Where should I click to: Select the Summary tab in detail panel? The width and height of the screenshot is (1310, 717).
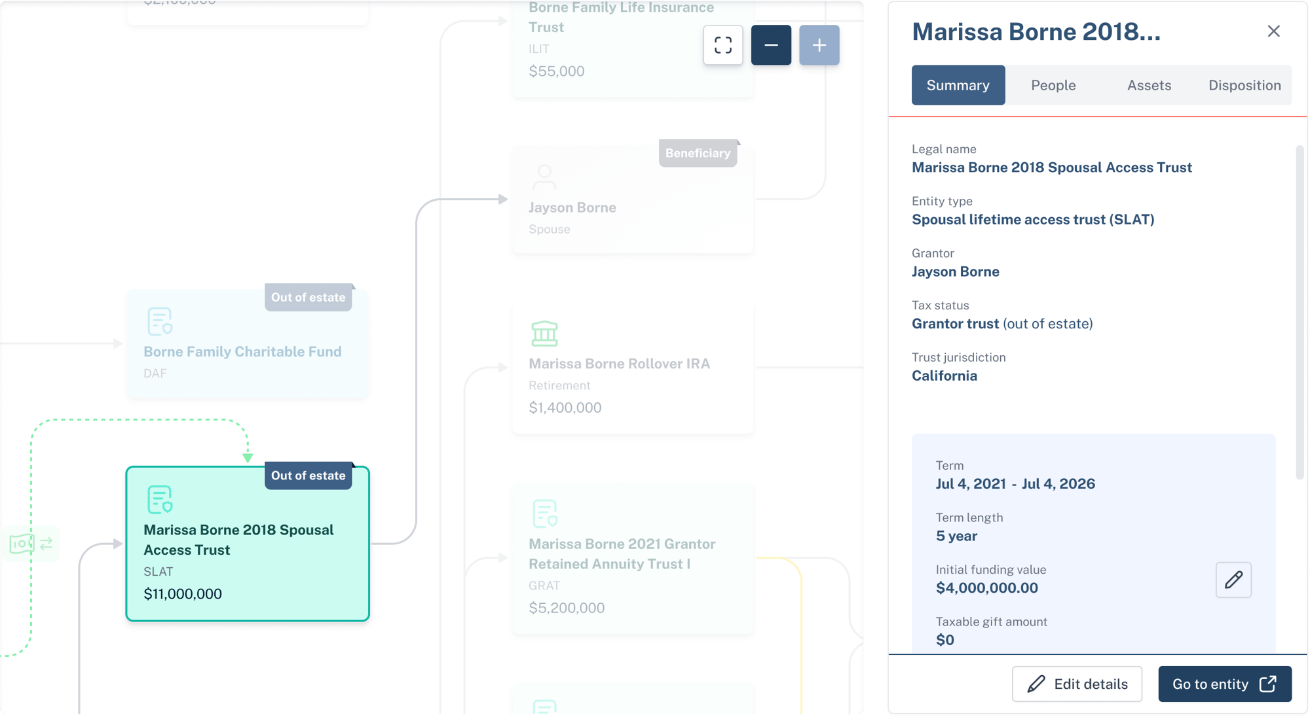958,85
